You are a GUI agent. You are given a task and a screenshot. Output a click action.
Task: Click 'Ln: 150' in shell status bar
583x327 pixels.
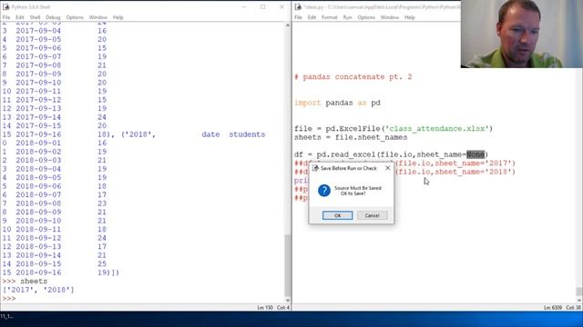point(265,308)
